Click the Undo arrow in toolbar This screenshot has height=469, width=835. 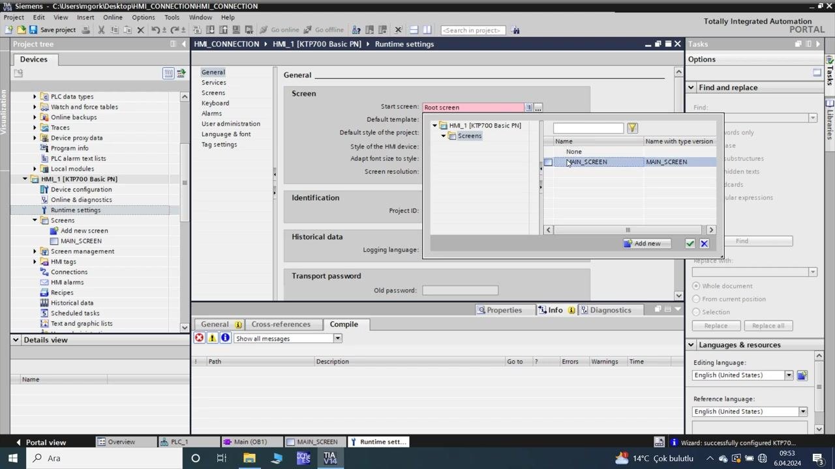(155, 30)
